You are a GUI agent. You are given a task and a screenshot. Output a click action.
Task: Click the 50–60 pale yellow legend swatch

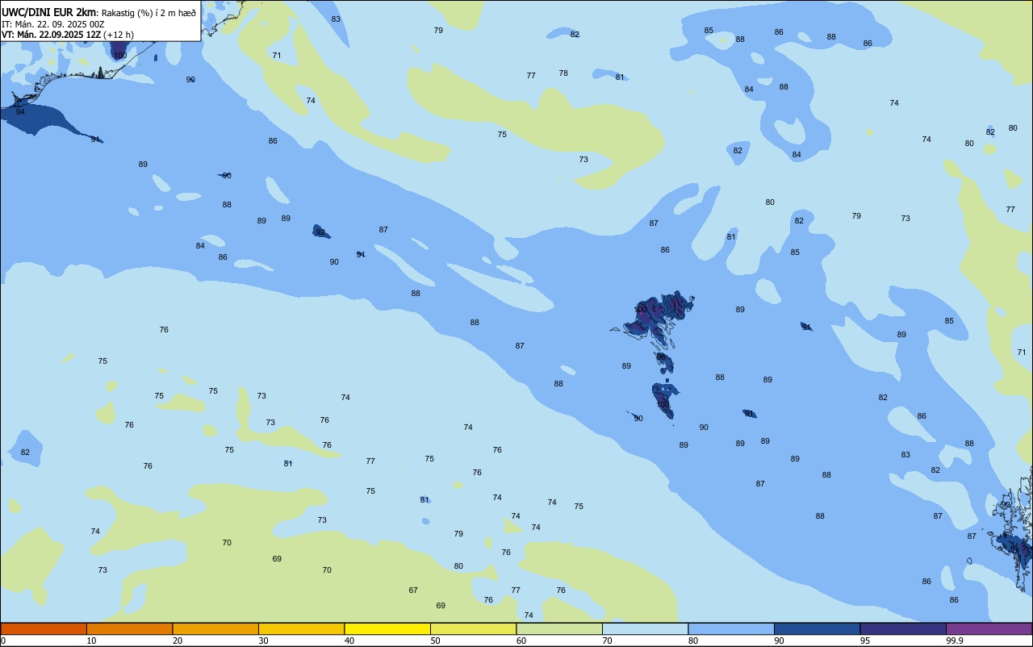pos(473,628)
